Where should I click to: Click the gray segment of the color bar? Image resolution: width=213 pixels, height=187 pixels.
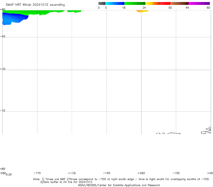(102, 3)
